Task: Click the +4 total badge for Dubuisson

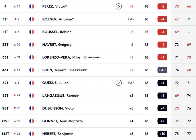Action: pos(162,108)
